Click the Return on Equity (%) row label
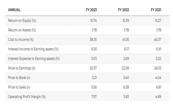The image size is (173, 106). 24,20
